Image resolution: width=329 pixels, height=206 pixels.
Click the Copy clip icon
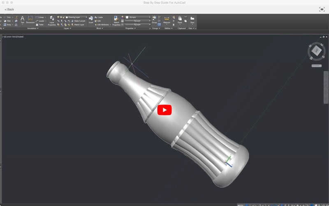click(x=185, y=21)
